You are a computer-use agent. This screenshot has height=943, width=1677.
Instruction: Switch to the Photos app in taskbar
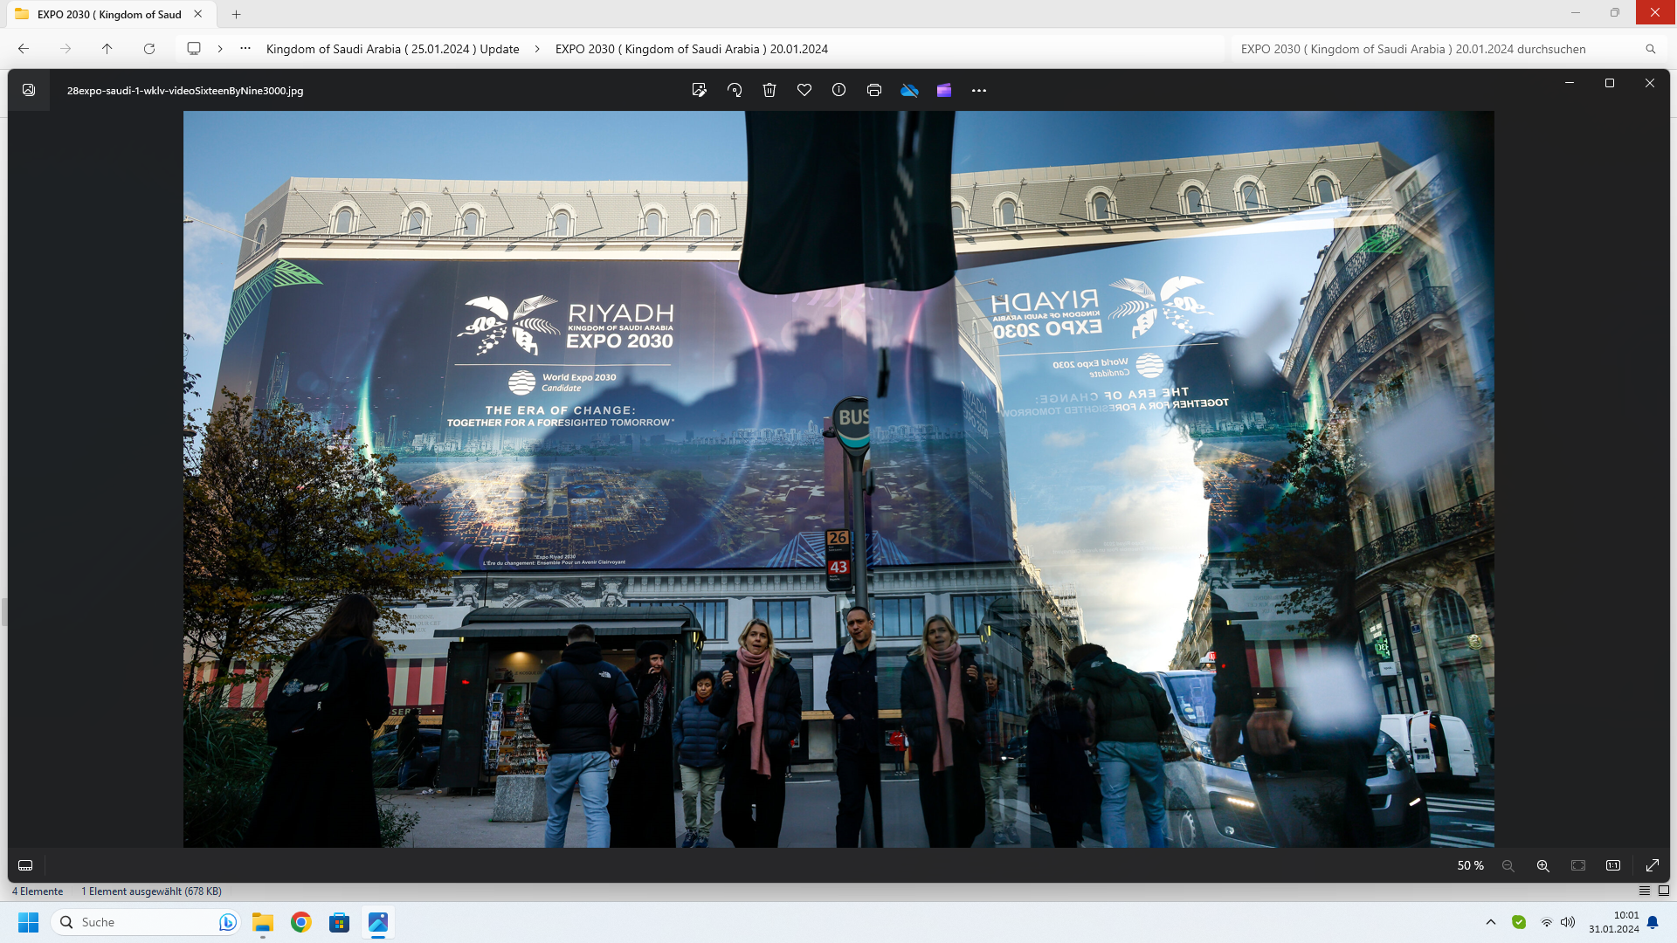pos(378,922)
